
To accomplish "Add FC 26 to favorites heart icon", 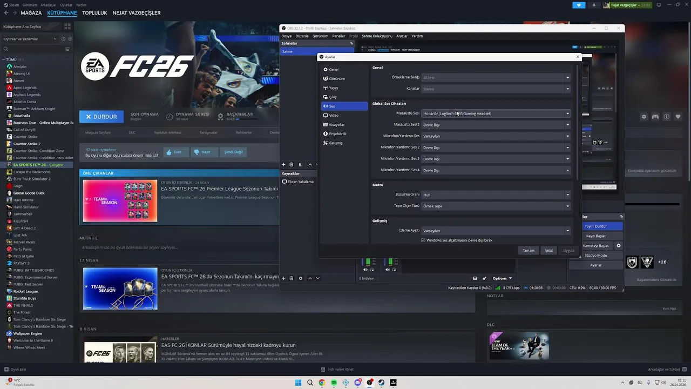I will tap(679, 117).
